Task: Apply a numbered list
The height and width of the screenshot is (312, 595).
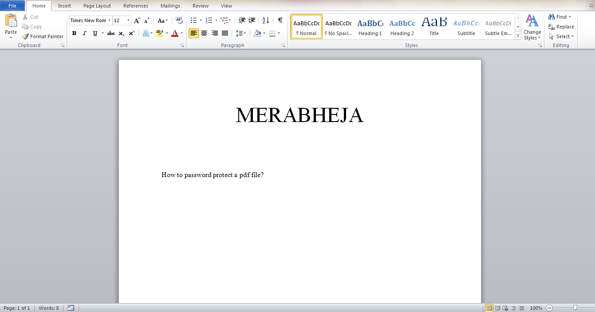Action: (209, 20)
